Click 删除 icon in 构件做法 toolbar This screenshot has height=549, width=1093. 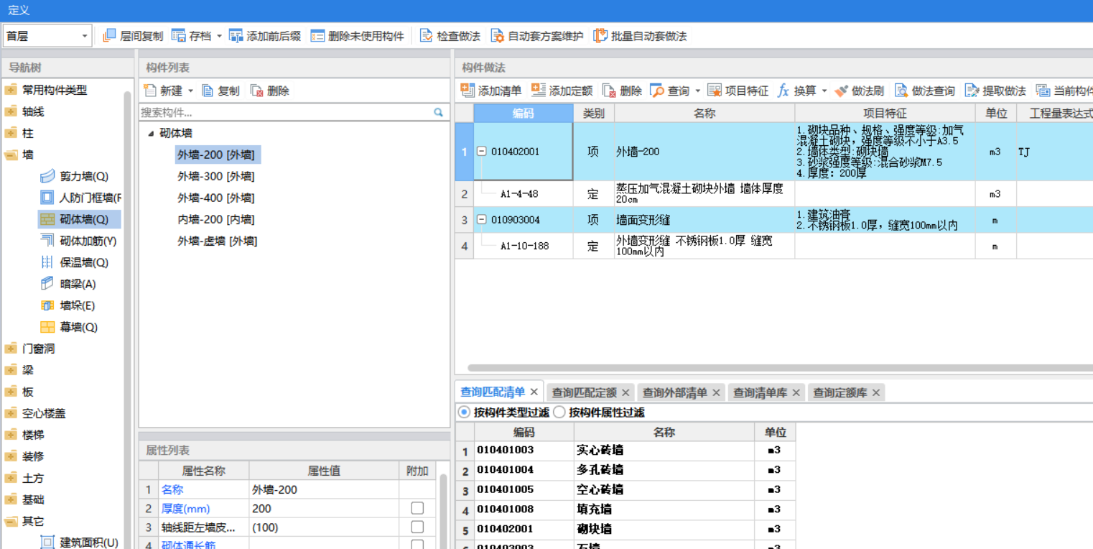coord(609,91)
